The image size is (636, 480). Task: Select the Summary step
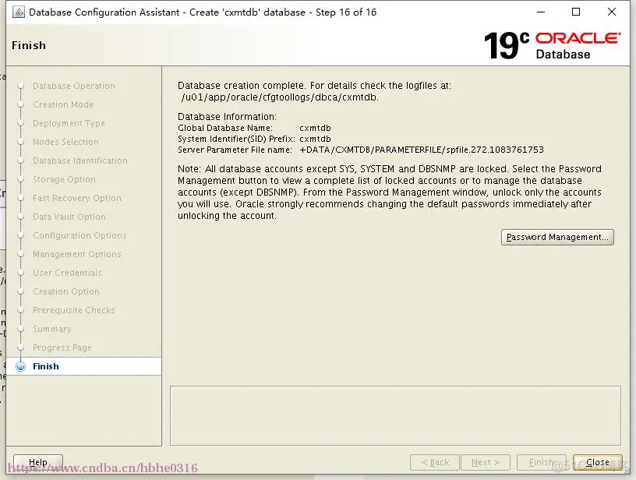coord(52,329)
